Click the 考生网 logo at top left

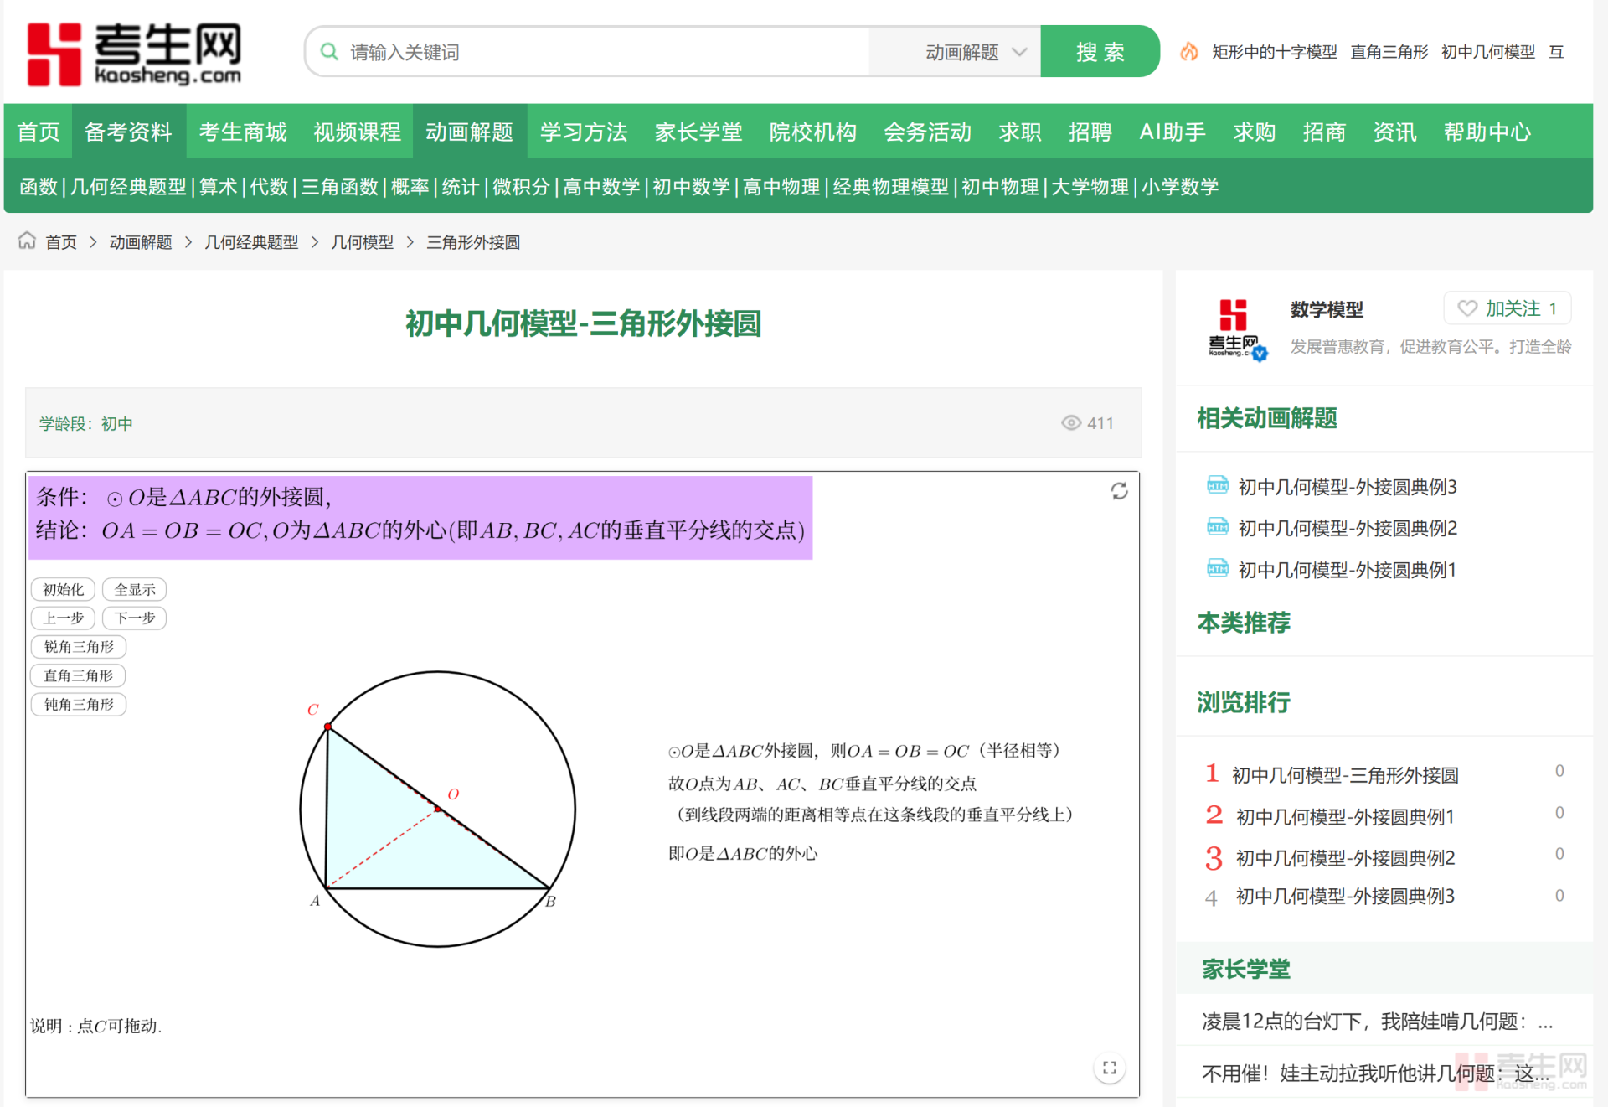[x=134, y=54]
